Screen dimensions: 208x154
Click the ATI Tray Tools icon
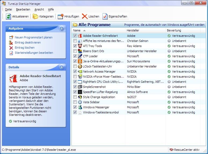click(x=80, y=46)
